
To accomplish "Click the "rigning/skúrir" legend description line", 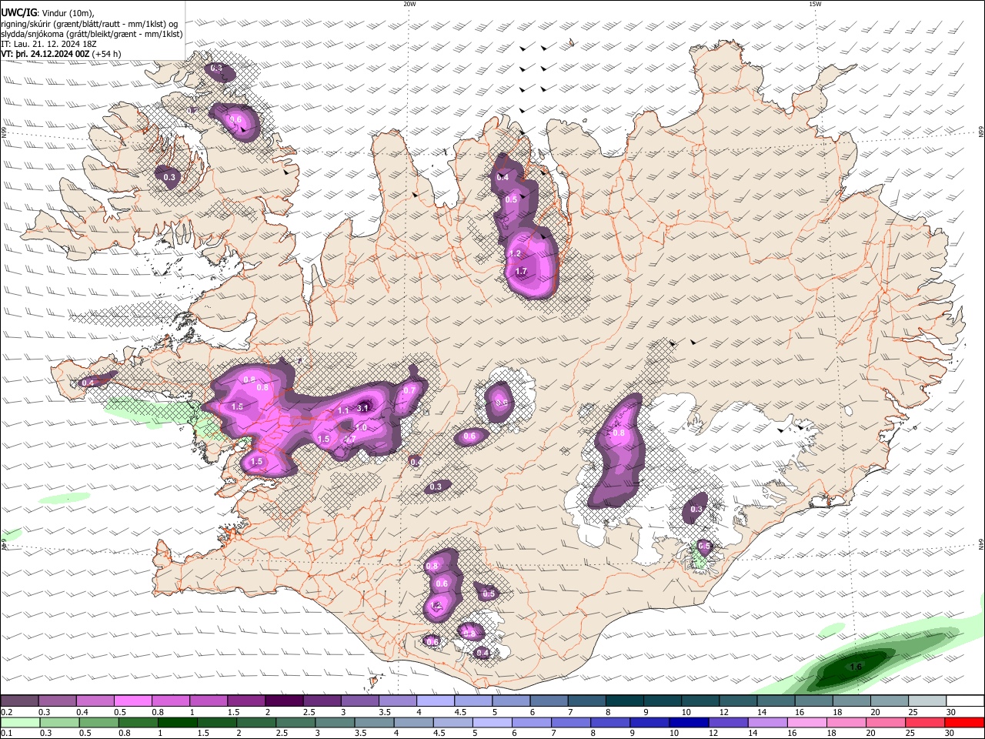I will 89,24.
